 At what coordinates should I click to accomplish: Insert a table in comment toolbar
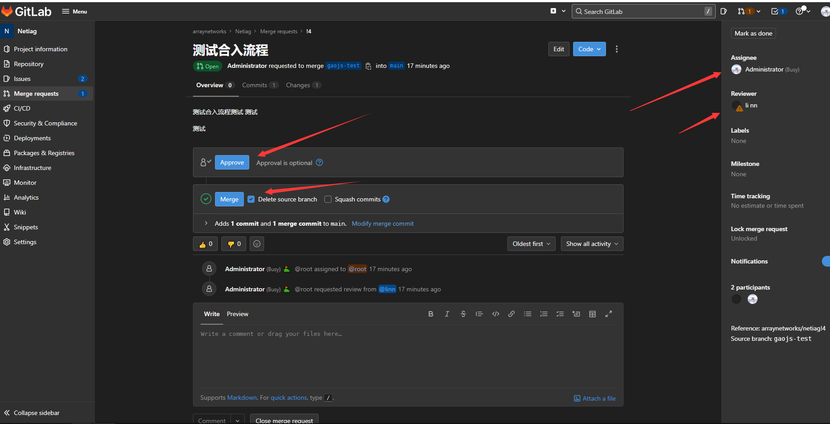[x=592, y=314]
